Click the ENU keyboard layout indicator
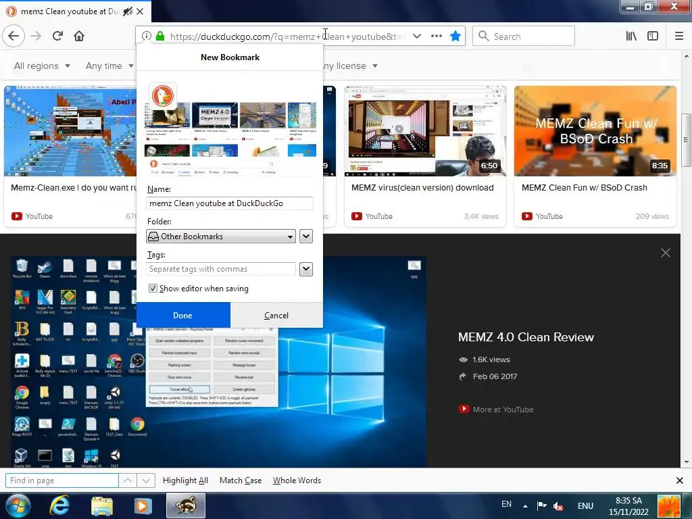692x519 pixels. click(x=585, y=506)
